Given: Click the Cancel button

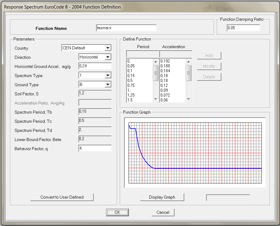Looking at the screenshot, I should tap(163, 212).
